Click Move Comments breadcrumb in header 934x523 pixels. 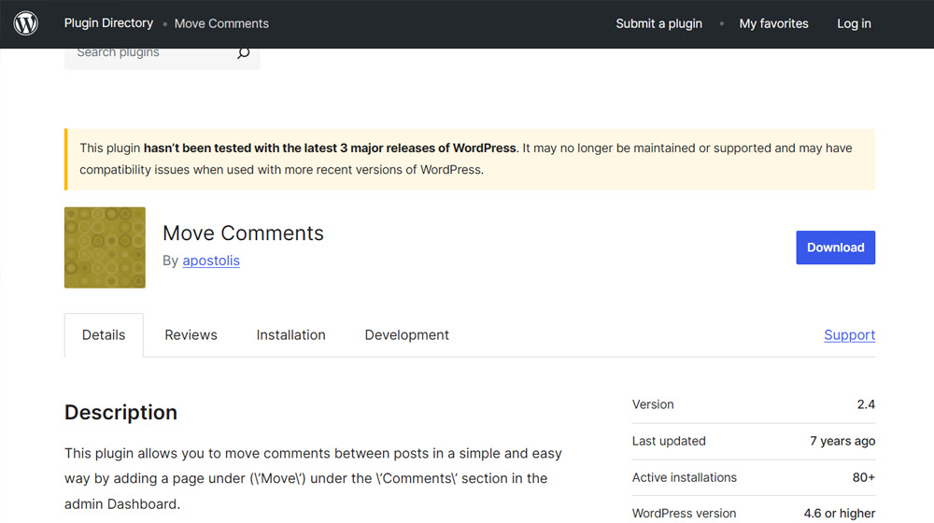pyautogui.click(x=221, y=24)
